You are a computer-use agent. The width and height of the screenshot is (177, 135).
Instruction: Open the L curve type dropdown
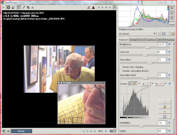[139, 84]
